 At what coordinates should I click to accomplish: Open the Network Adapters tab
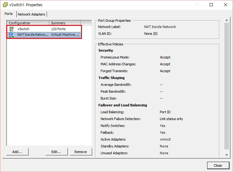(31, 14)
